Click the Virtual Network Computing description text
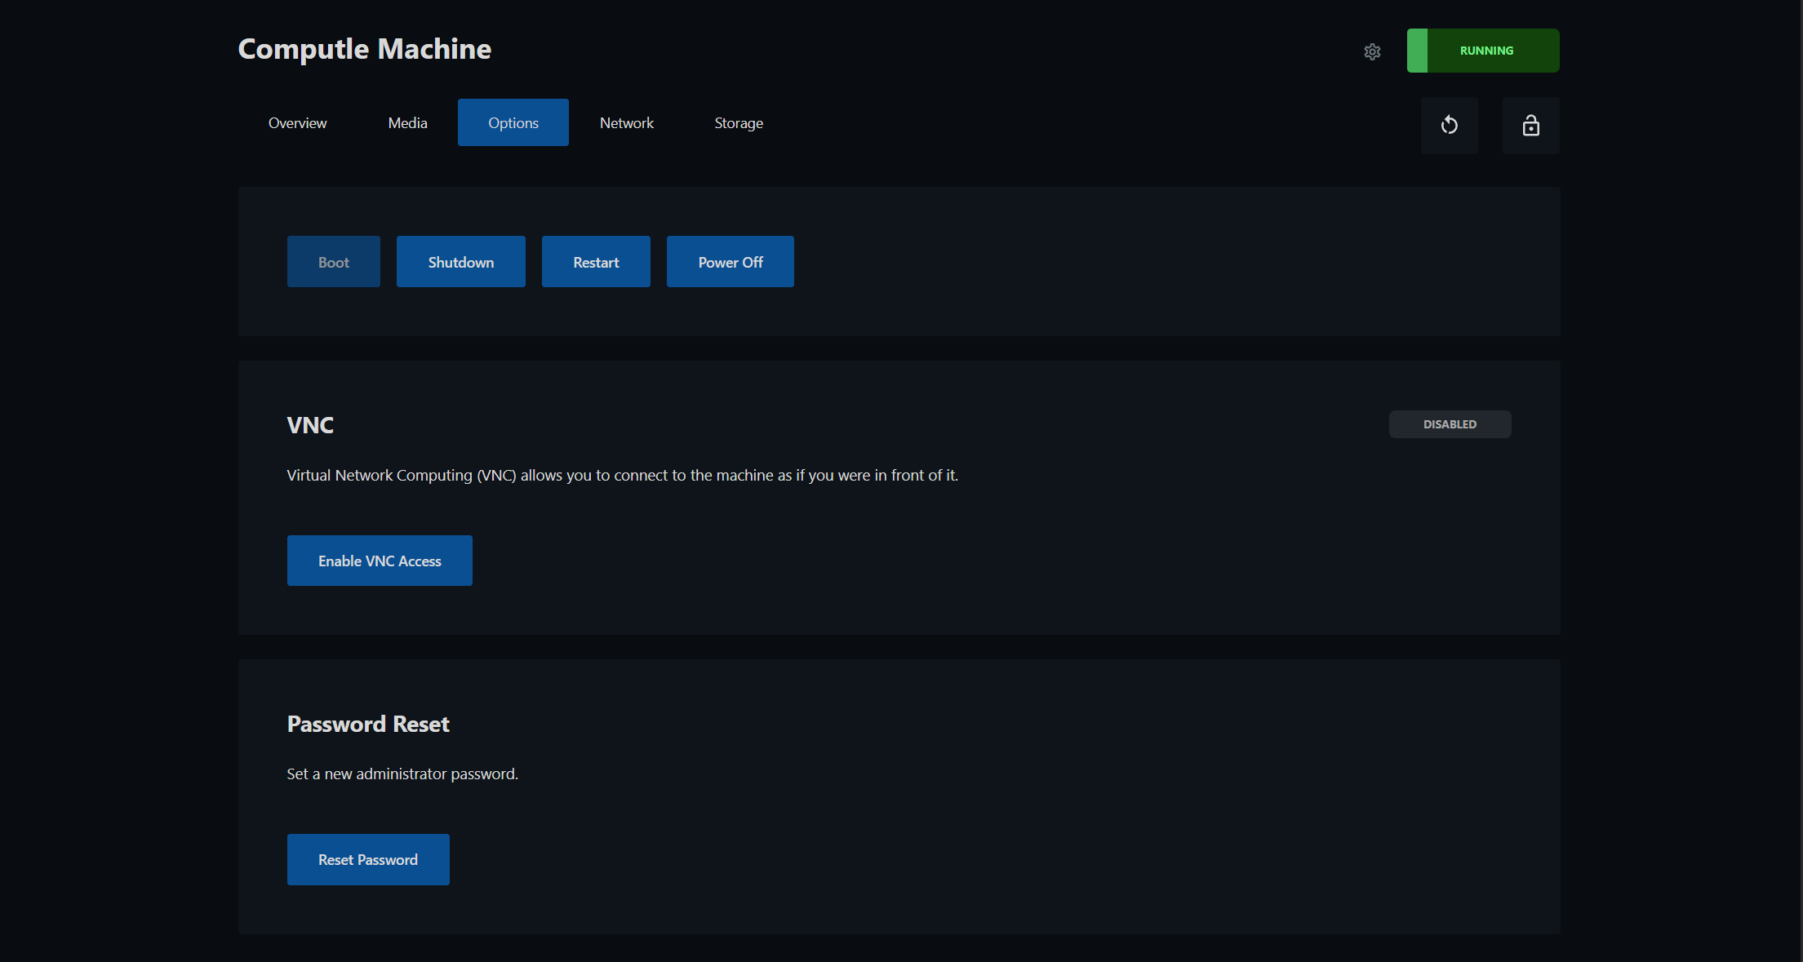Screen dimensions: 1803x962 (x=622, y=475)
